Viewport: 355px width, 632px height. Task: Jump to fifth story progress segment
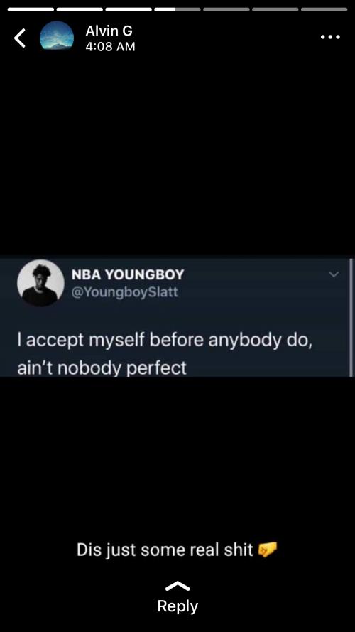[226, 9]
